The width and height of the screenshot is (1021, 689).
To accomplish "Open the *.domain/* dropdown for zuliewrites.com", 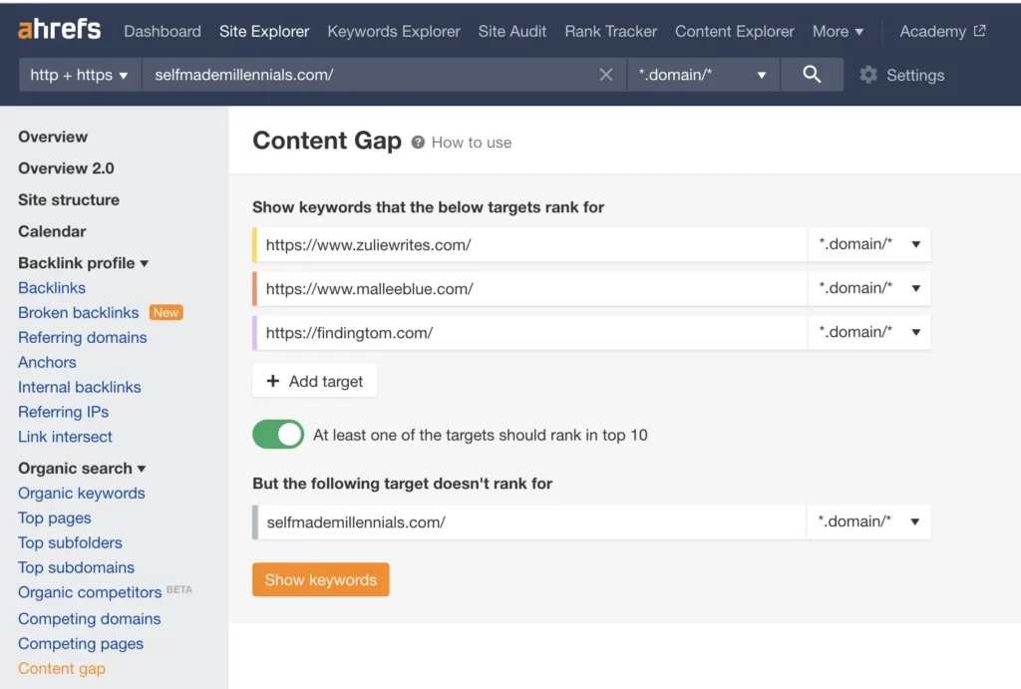I will click(868, 243).
